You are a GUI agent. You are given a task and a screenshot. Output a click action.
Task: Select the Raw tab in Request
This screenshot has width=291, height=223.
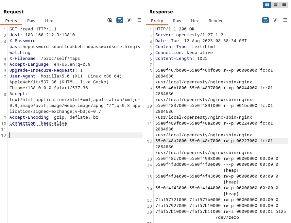tap(31, 21)
